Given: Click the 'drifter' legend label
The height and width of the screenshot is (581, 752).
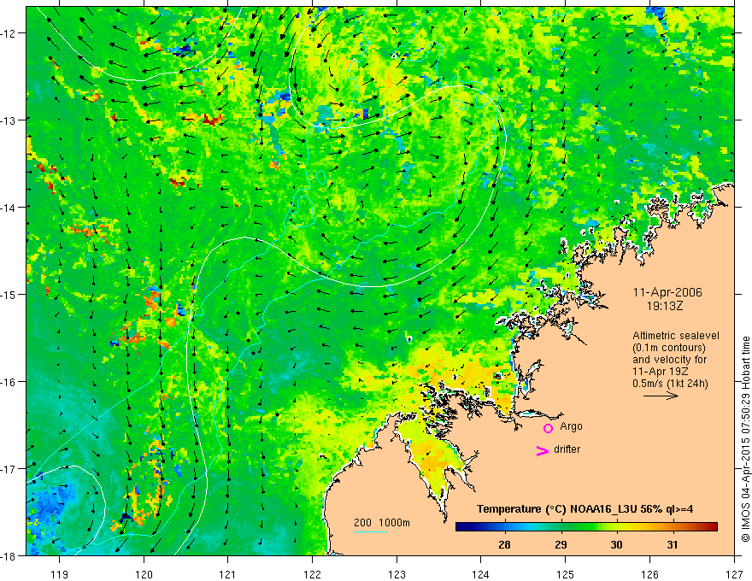Looking at the screenshot, I should click(567, 449).
